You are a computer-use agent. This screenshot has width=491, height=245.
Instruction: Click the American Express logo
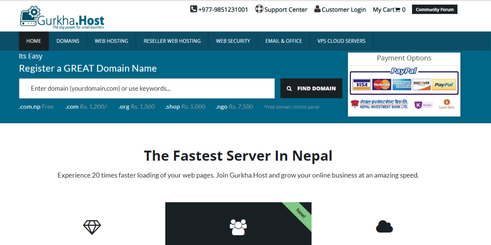[x=402, y=85]
